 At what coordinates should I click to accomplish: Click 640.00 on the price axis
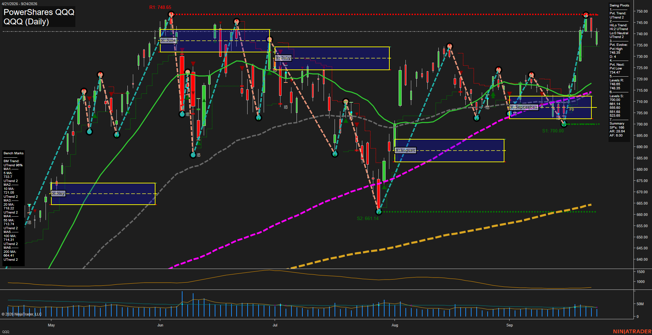(642, 259)
